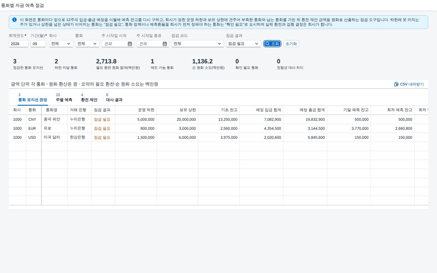
Task: Click the 3,770,000 ending balance cell
Action: coord(349,128)
